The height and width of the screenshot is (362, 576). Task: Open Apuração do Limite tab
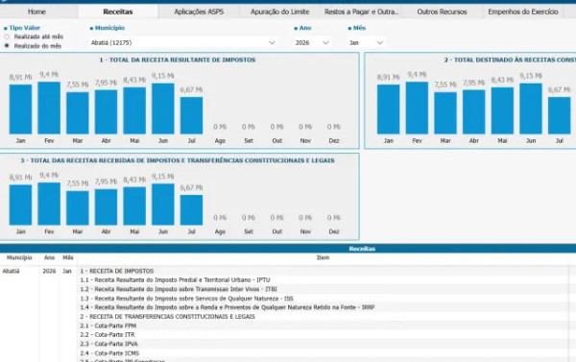(279, 12)
